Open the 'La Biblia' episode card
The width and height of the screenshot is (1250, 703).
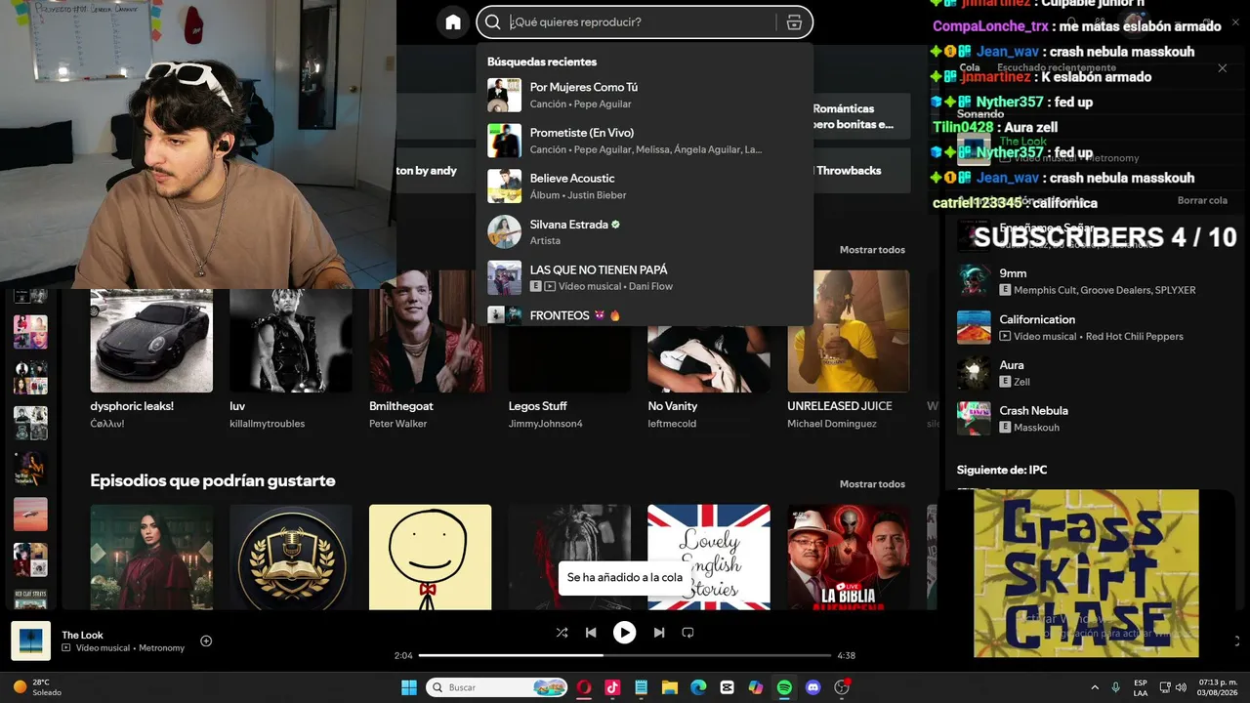(849, 557)
